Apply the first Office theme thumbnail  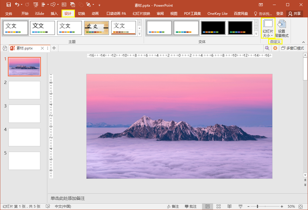(15, 28)
